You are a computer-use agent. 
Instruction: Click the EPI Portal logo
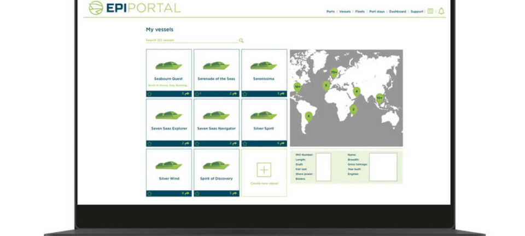[135, 8]
